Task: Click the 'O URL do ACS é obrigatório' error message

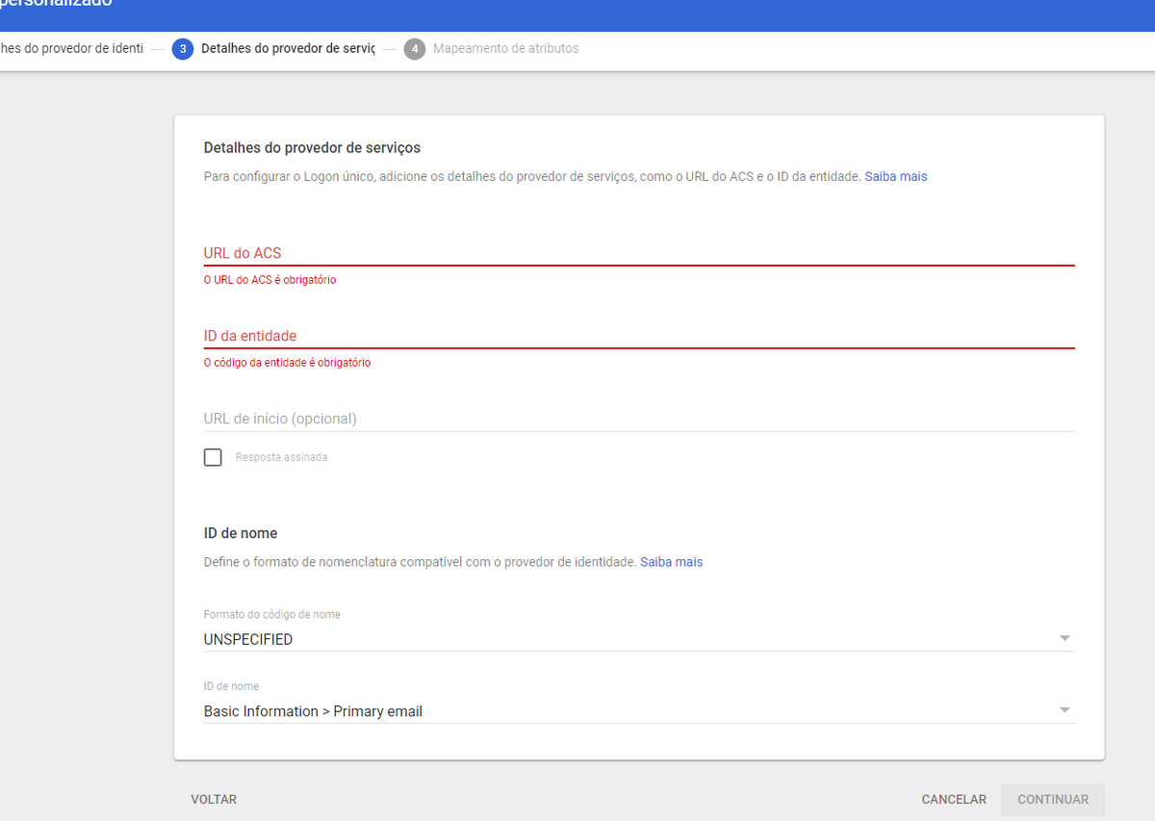Action: point(269,280)
